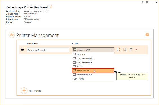Click the edit license icon beside Dashboard title
159x105 pixels.
[x=51, y=7]
